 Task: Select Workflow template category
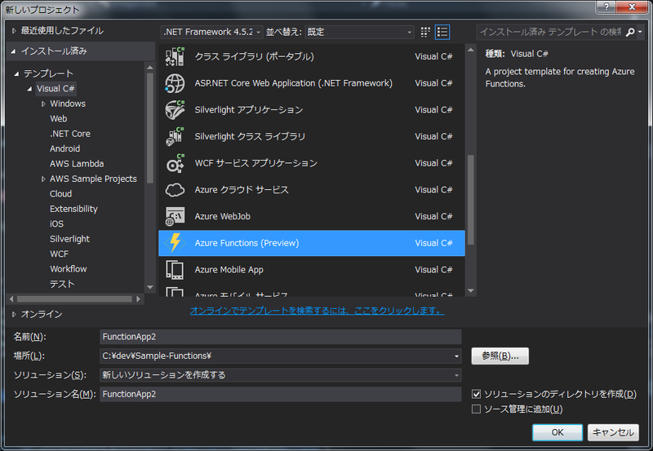point(69,269)
